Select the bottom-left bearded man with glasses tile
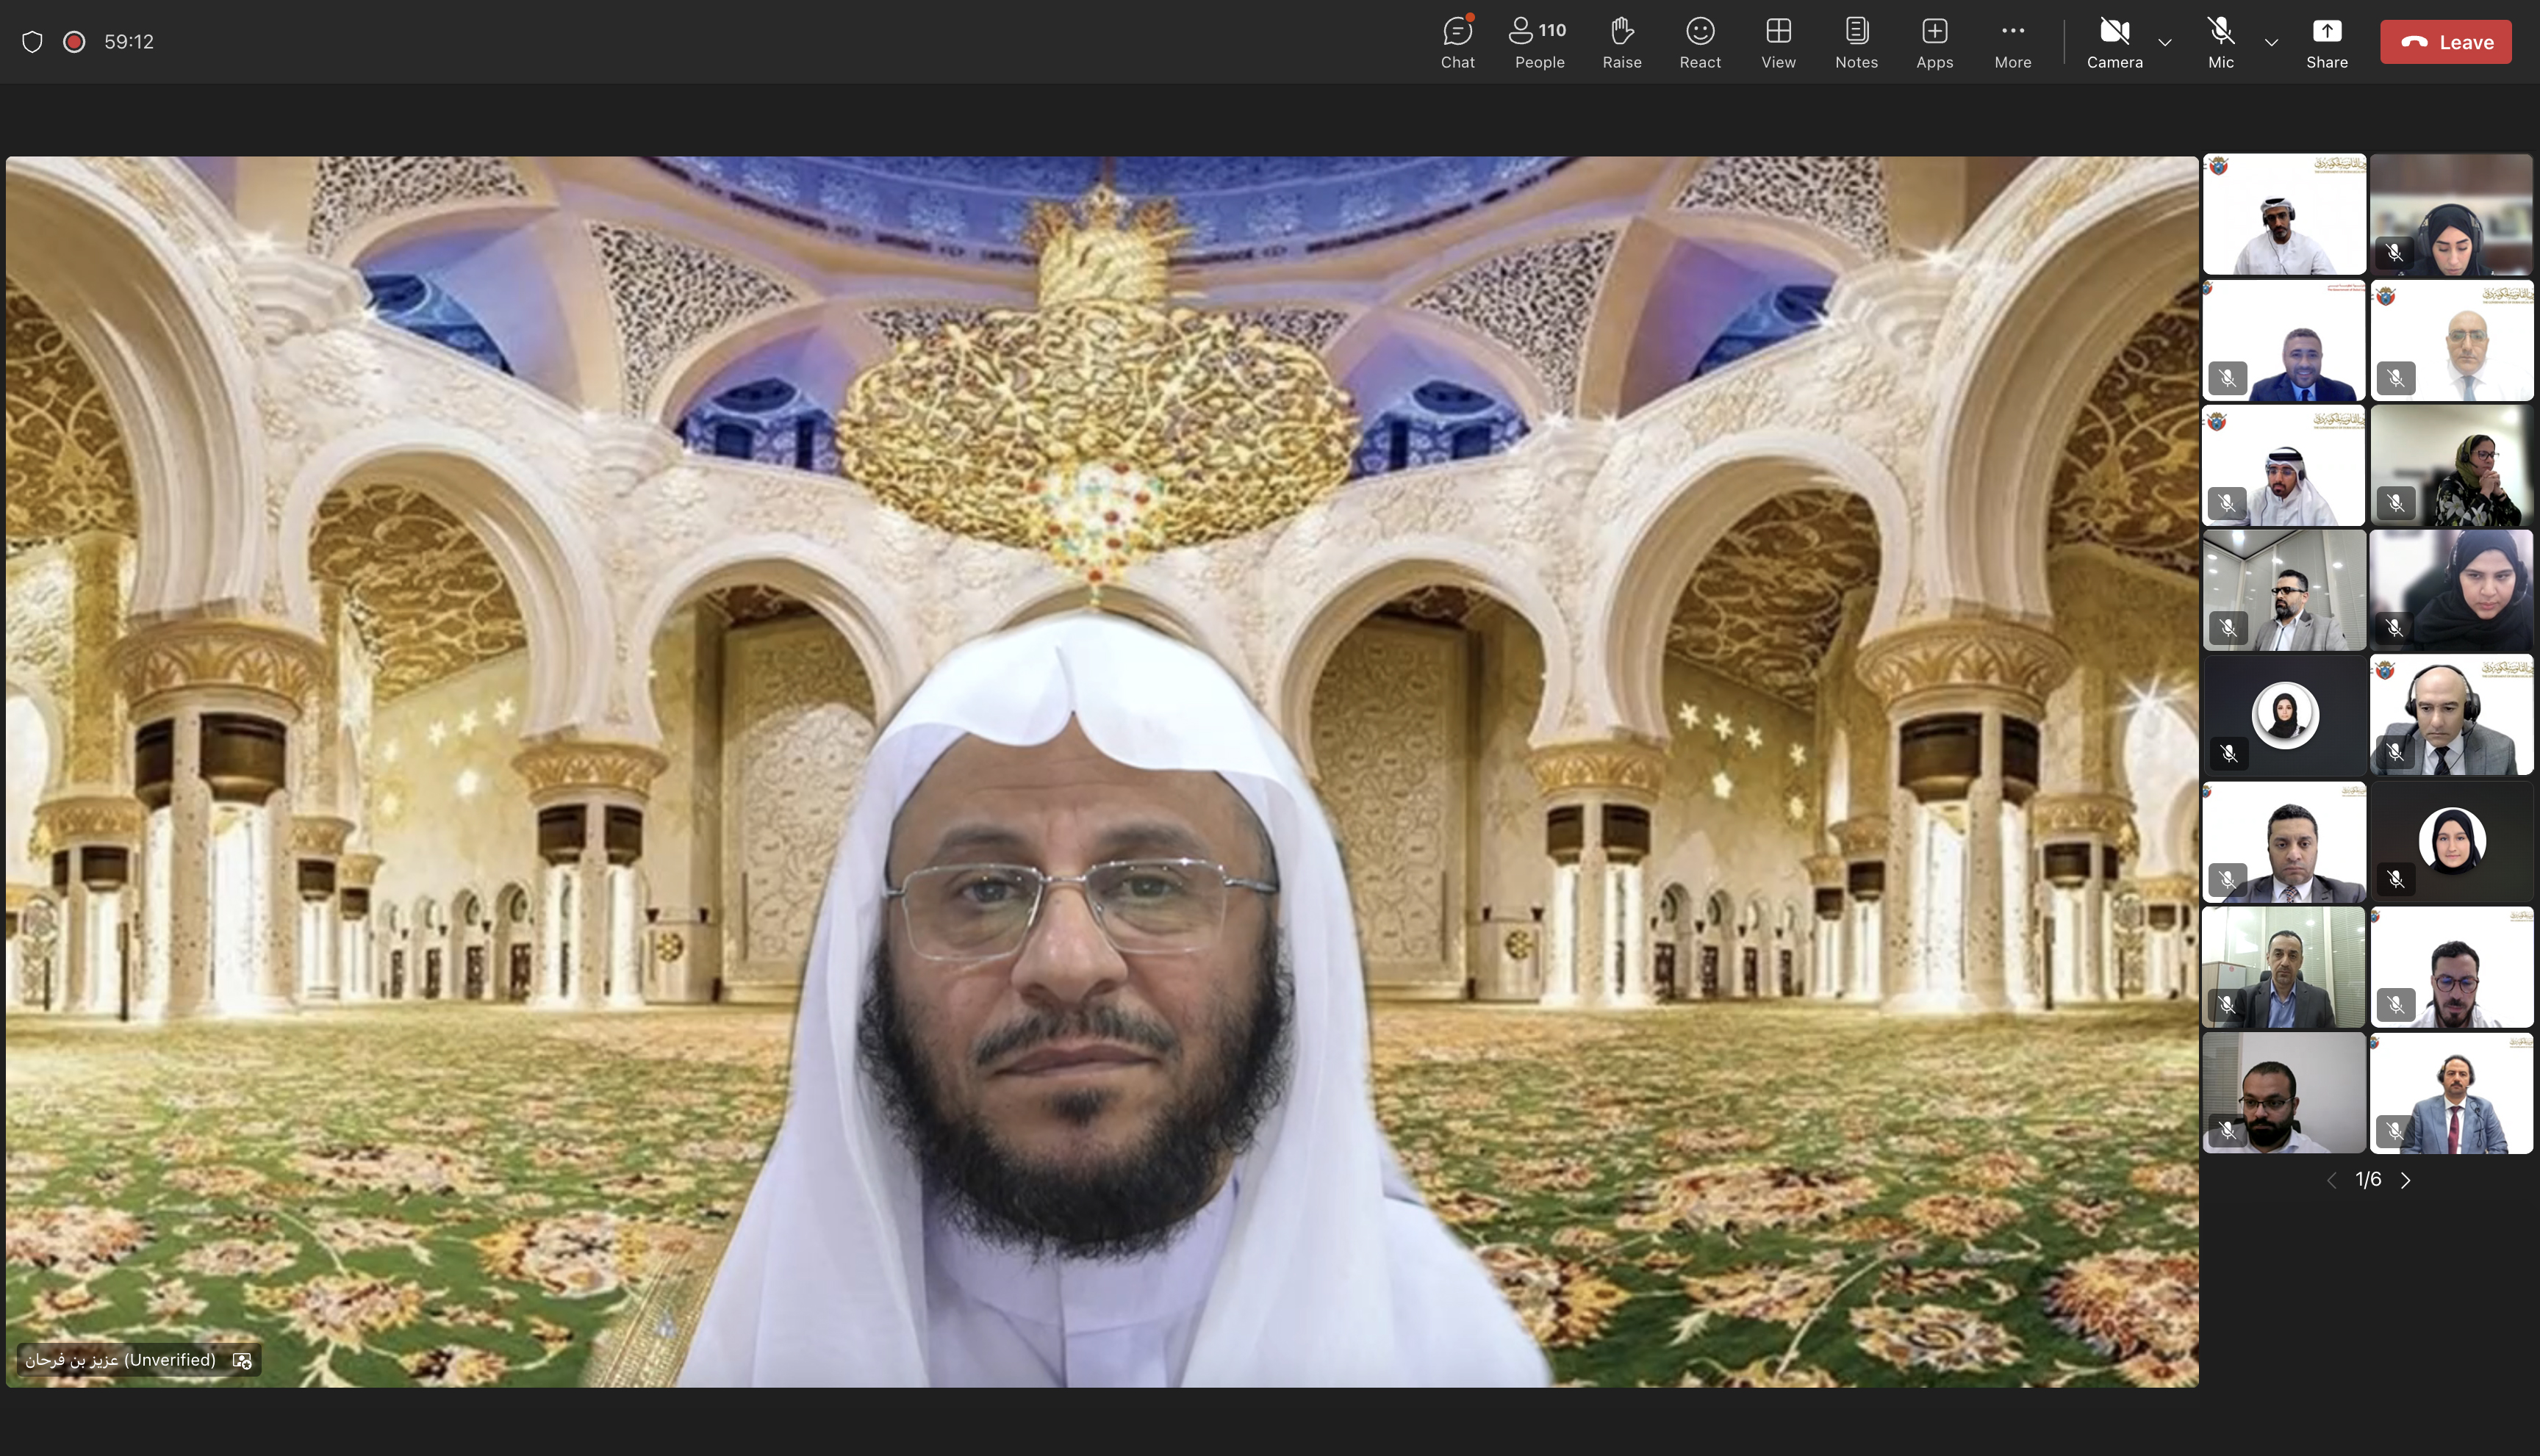 (x=2284, y=1093)
